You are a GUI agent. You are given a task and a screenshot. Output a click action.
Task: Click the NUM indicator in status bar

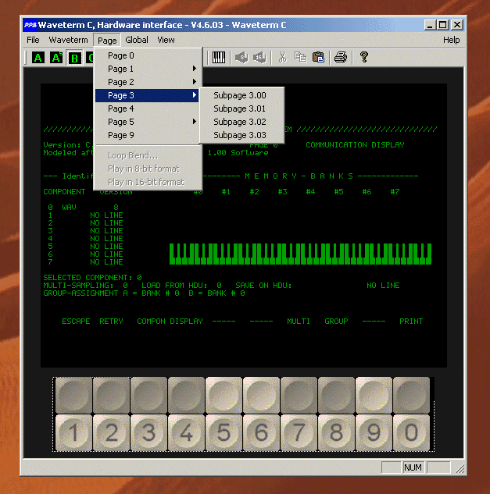click(x=413, y=467)
